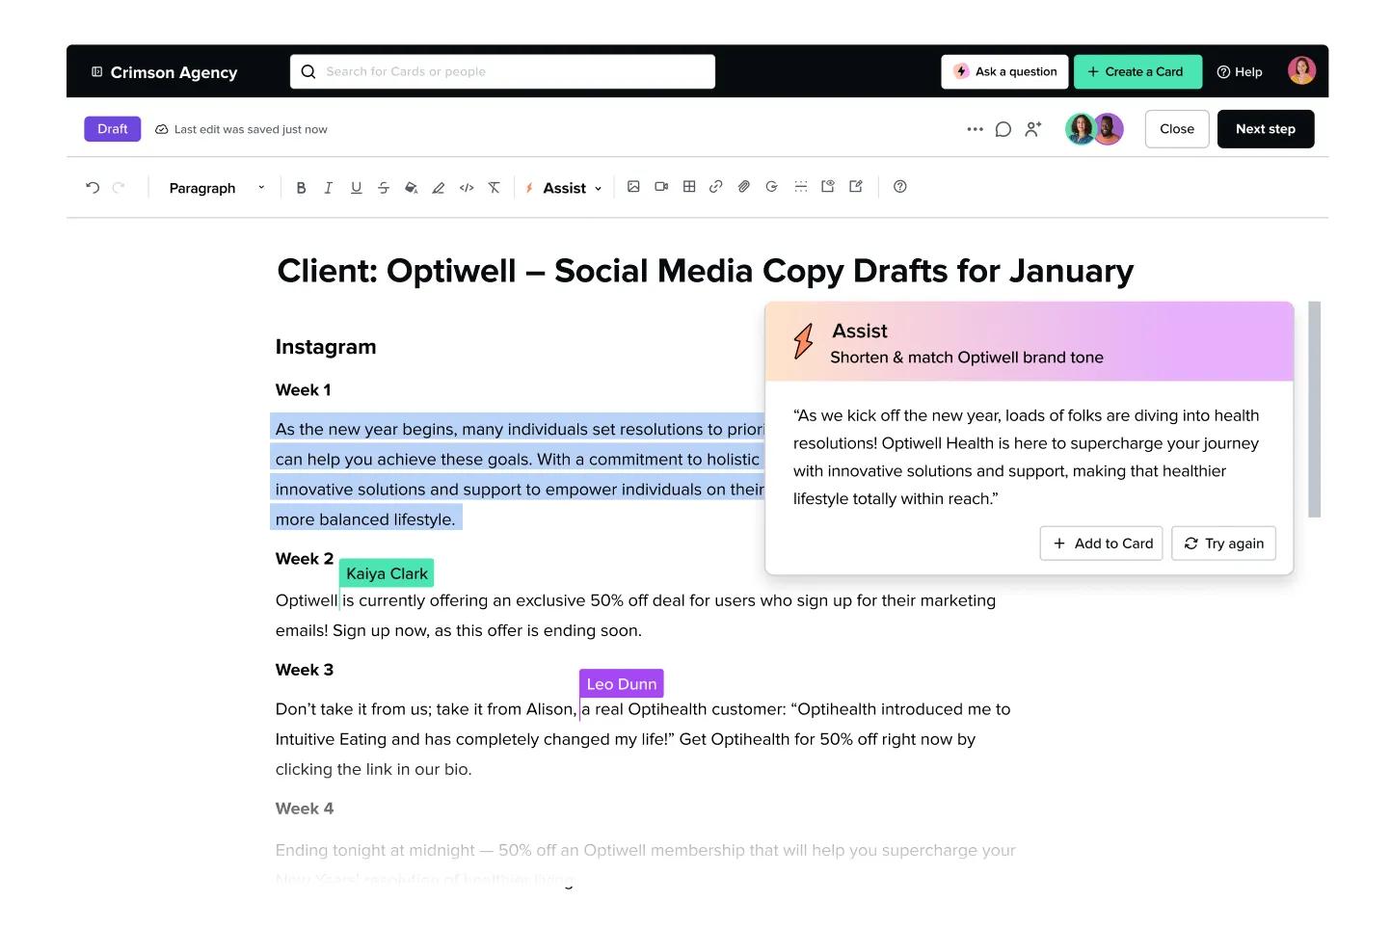The height and width of the screenshot is (929, 1391).
Task: Open the Draft status selector
Action: (x=112, y=128)
